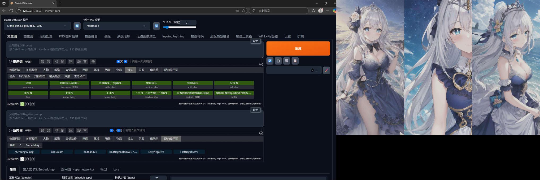This screenshot has height=180, width=540.
Task: Click the refresh icon next to the Stable Diffusion model dropdown
Action: (x=77, y=26)
